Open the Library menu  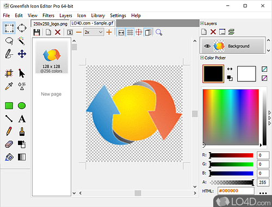pos(98,16)
